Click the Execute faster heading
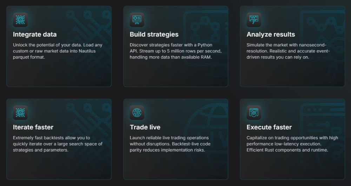351x186 pixels. [x=269, y=127]
